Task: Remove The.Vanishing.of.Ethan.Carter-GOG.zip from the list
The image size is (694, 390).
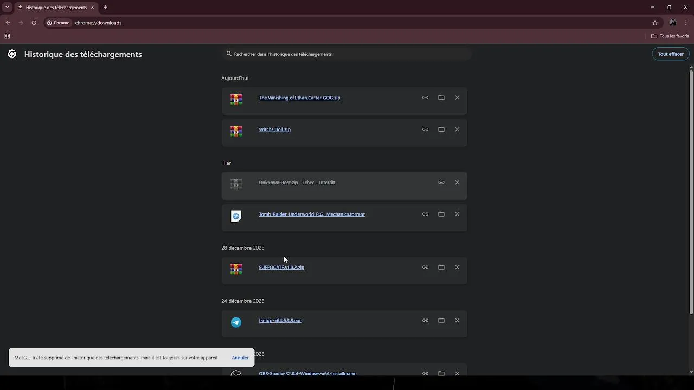Action: point(457,97)
